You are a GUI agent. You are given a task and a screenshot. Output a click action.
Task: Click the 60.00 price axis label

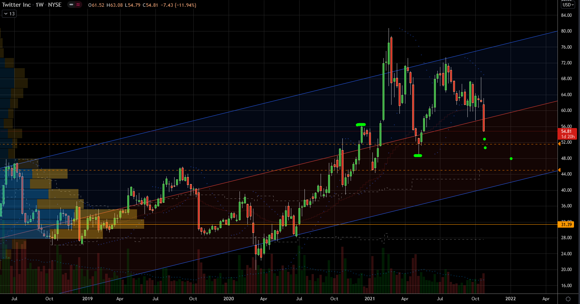pos(567,110)
